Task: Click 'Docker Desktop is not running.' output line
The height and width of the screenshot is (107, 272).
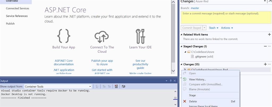Action: tap(24, 94)
